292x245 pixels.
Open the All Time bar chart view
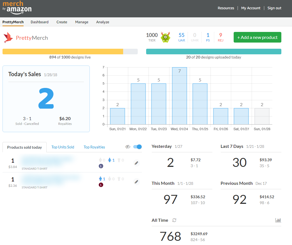pos(278,220)
